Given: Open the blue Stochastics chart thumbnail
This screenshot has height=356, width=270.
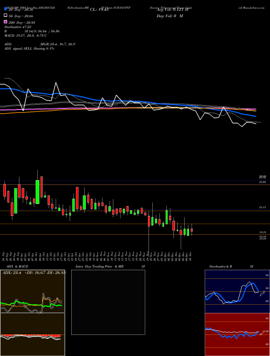Looking at the screenshot, I should [237, 291].
